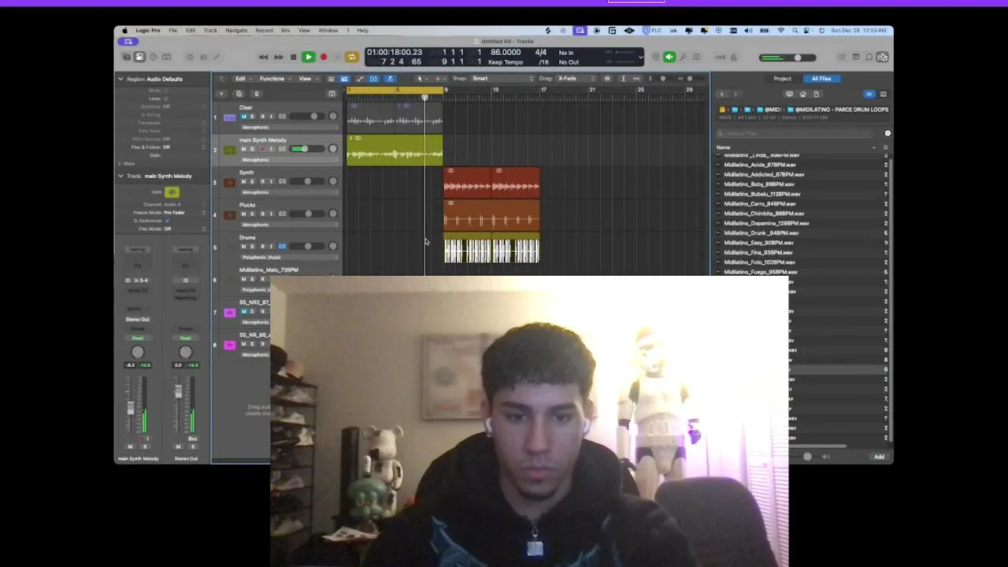This screenshot has width=1008, height=567.
Task: Mute the Synth track
Action: pos(243,181)
